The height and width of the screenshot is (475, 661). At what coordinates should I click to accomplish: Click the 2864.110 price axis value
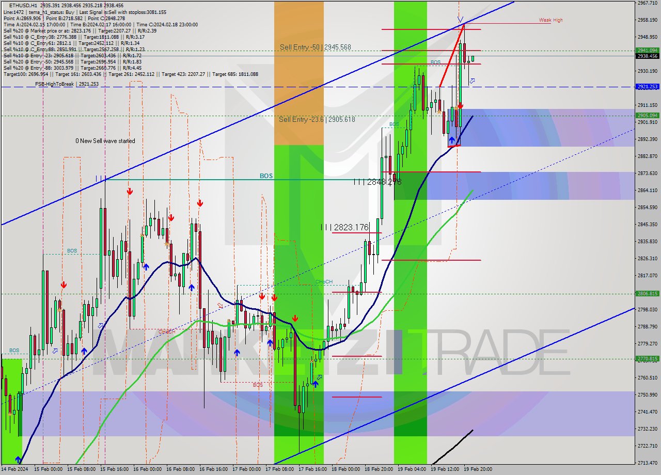coord(647,190)
